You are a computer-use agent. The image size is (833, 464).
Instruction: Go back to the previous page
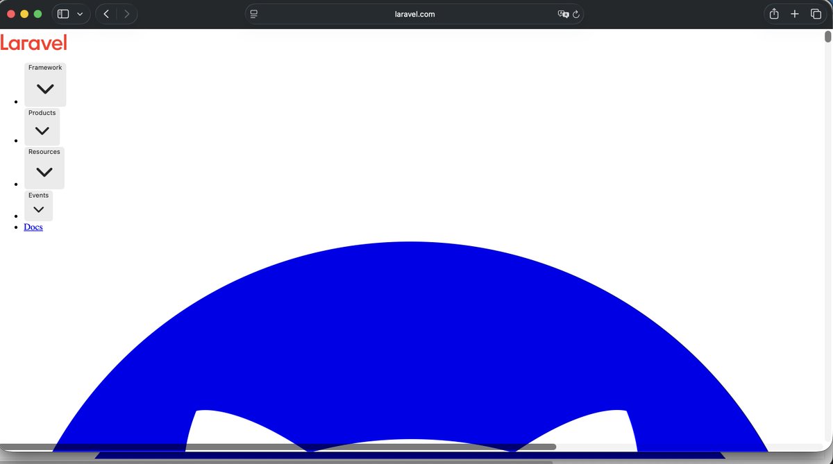click(x=106, y=14)
